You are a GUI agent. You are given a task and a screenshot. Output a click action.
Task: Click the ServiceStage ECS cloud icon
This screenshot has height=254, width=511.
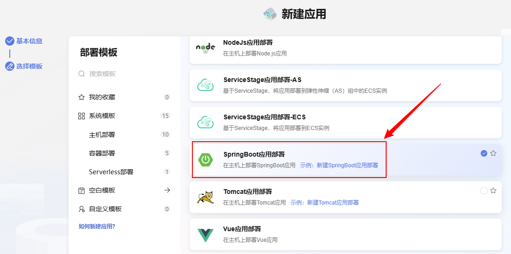205,122
